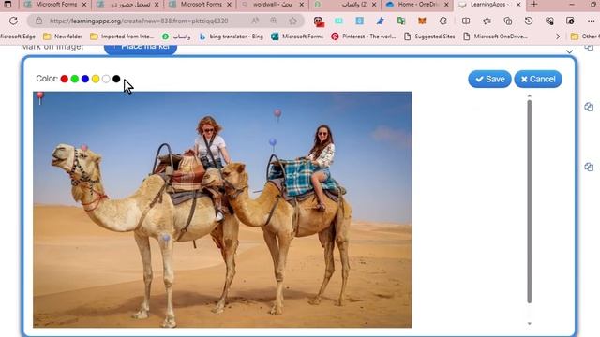Save the marker placement

[x=489, y=79]
